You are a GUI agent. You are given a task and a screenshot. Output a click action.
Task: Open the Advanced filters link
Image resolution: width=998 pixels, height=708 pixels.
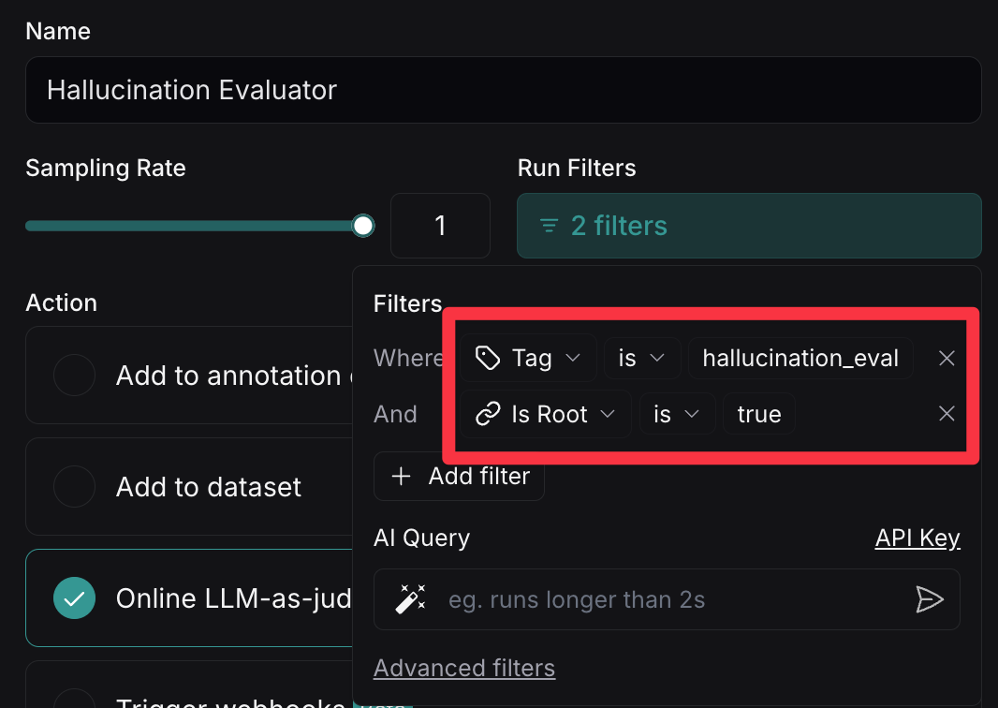click(x=463, y=668)
